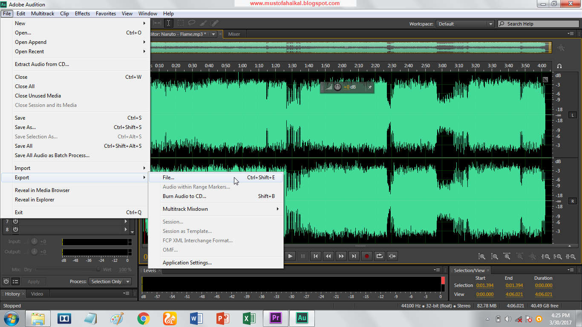This screenshot has height=327, width=582.
Task: Toggle Loop Playback in the transport
Action: 379,256
